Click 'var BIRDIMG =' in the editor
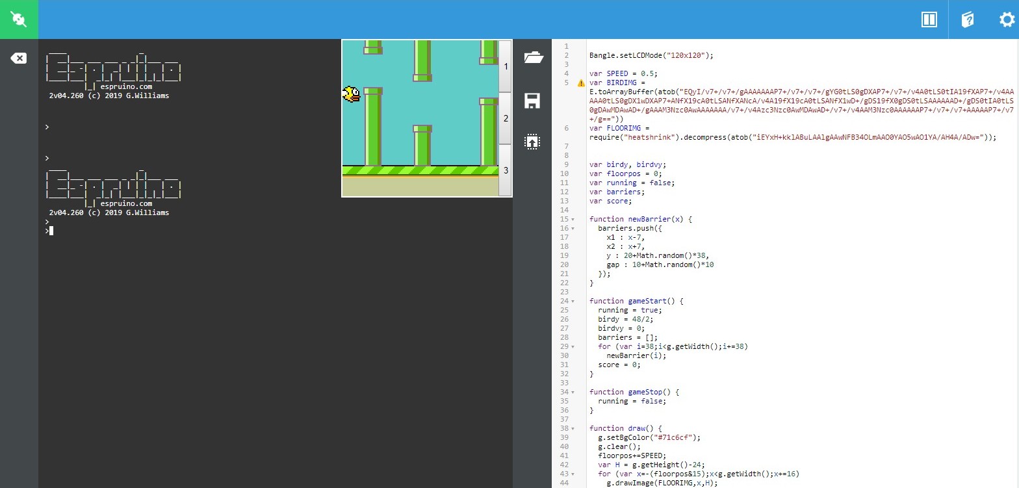The height and width of the screenshot is (488, 1019). pyautogui.click(x=617, y=83)
